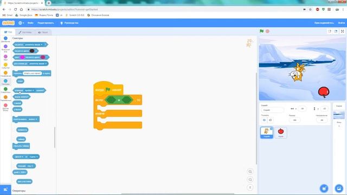The image size is (347, 195).
Task: Zoom in the script workspace
Action: pyautogui.click(x=250, y=172)
